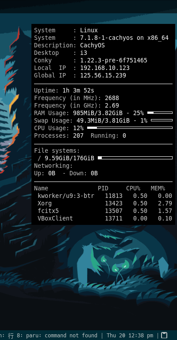Viewport: 177px width, 340px height.
Task: Click the Up: 0B network value
Action: (45, 173)
